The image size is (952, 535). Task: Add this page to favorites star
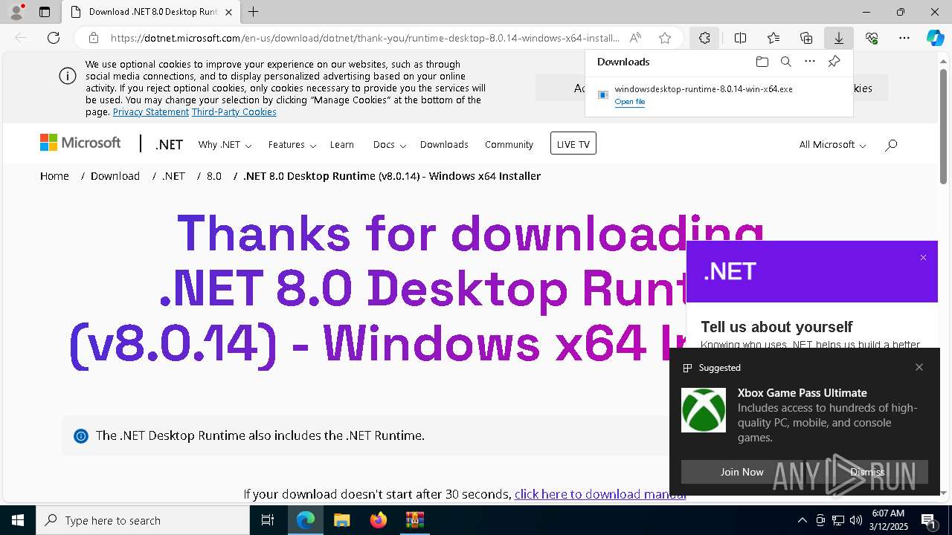click(x=665, y=38)
